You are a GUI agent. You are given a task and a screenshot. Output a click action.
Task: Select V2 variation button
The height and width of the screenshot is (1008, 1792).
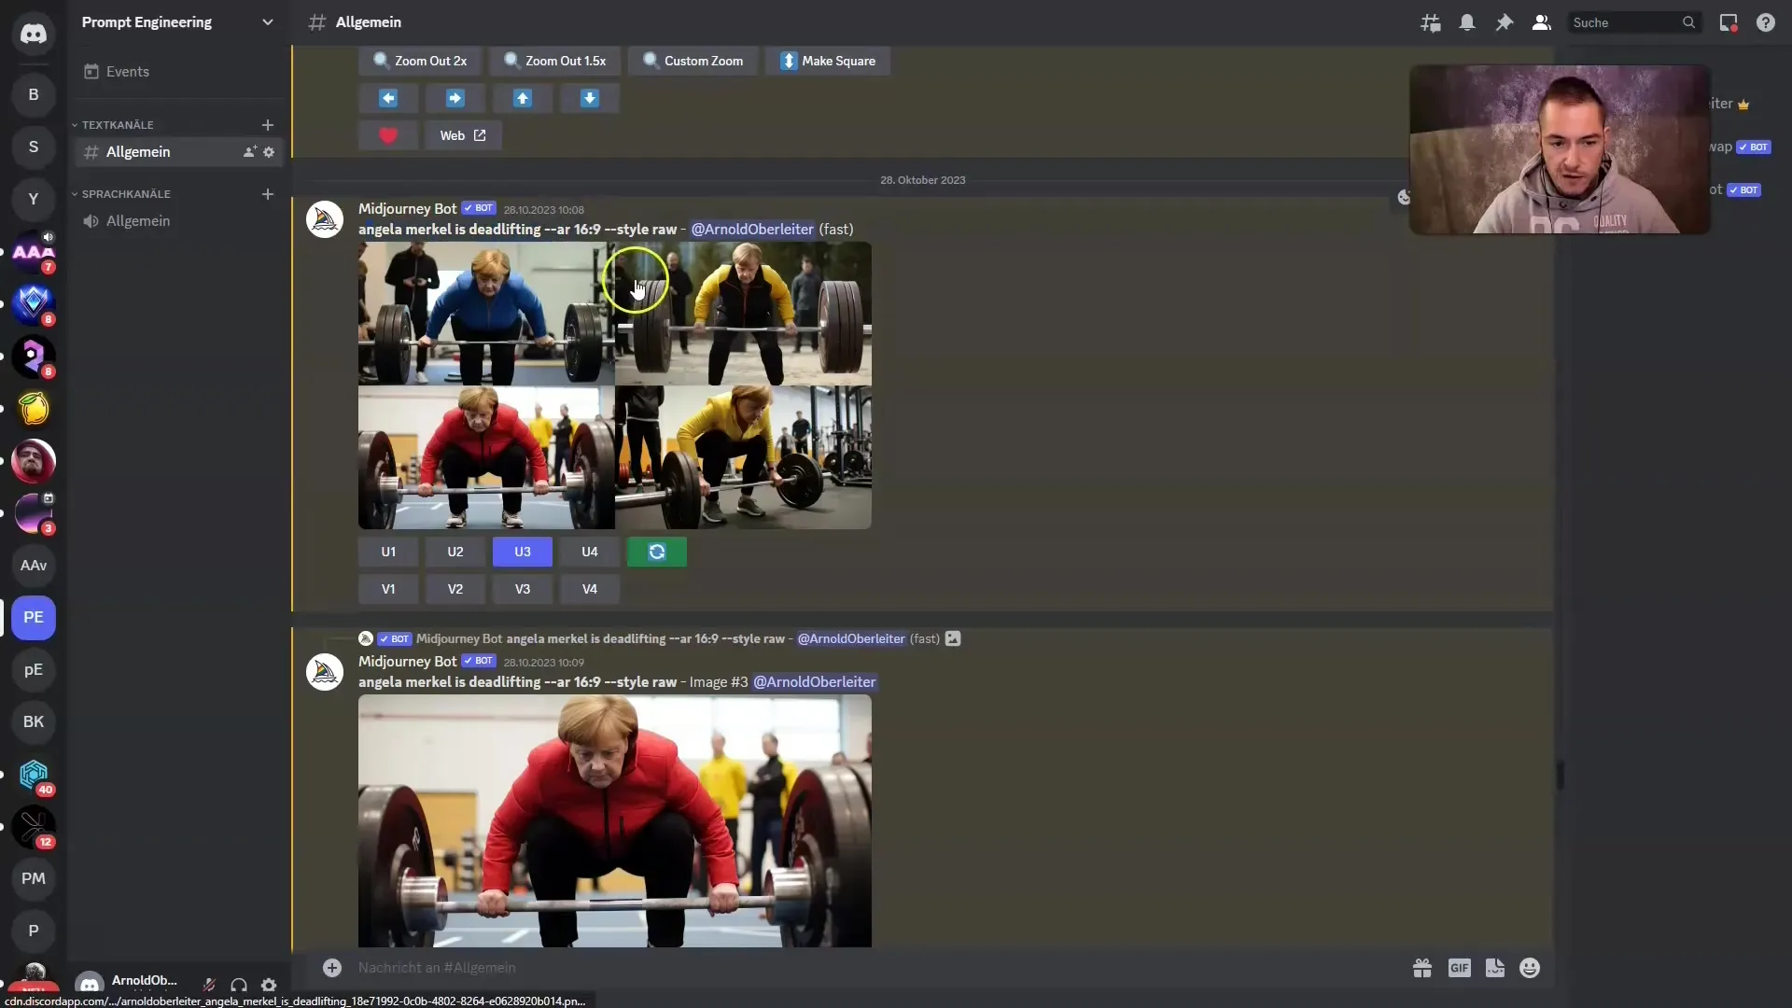(x=455, y=588)
